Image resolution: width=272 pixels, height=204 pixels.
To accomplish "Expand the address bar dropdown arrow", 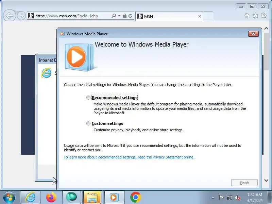I will click(x=119, y=16).
